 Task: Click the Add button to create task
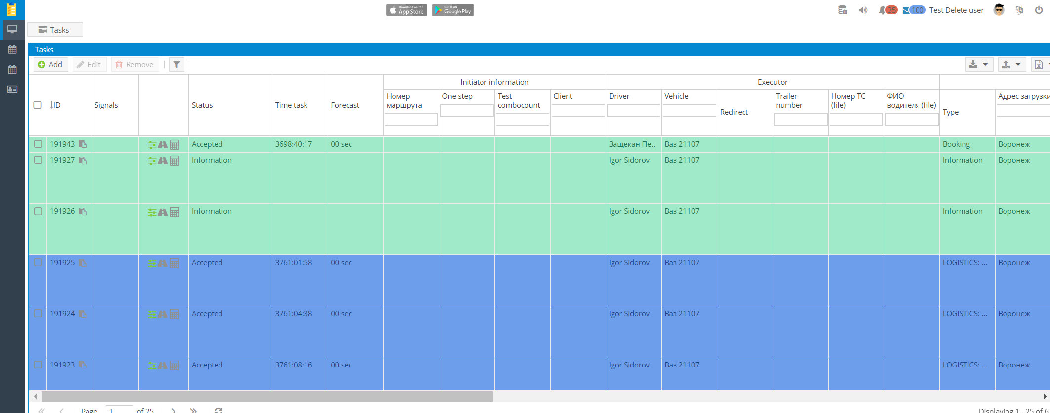[50, 65]
